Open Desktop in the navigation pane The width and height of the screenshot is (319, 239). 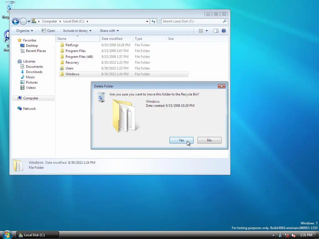tap(32, 46)
